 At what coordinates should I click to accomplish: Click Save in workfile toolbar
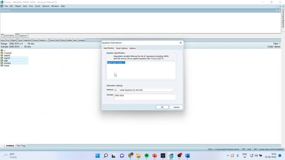(20, 40)
